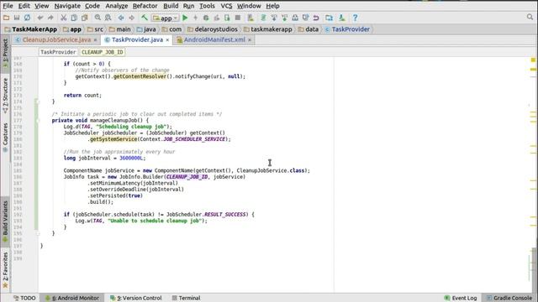Run the app with green play button
Screen dimensions: 538x302
click(x=185, y=18)
